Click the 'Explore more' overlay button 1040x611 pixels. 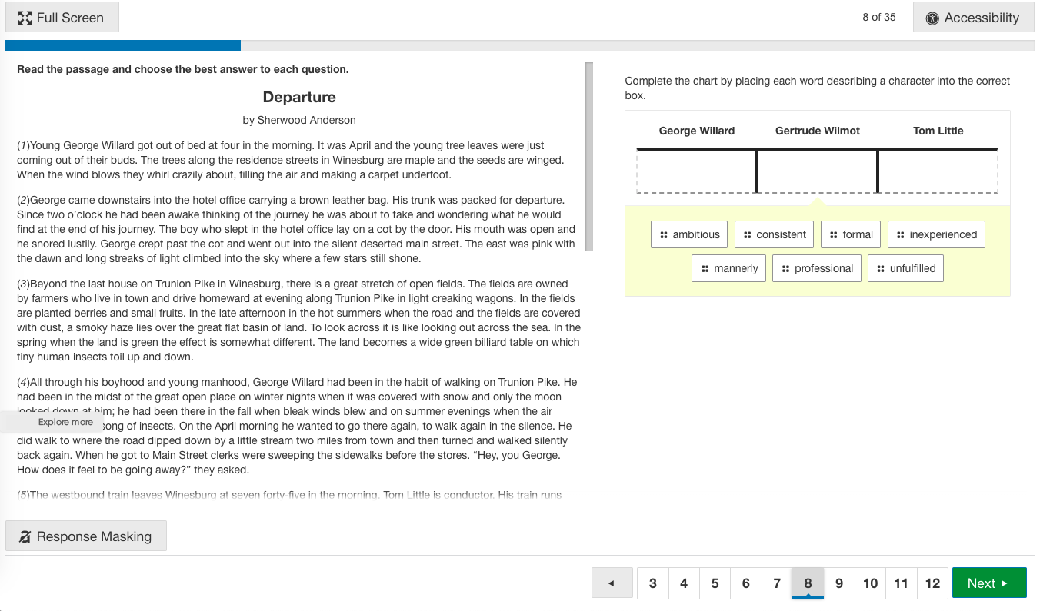tap(52, 422)
